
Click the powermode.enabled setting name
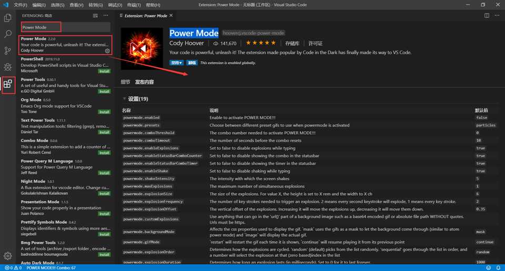click(142, 118)
